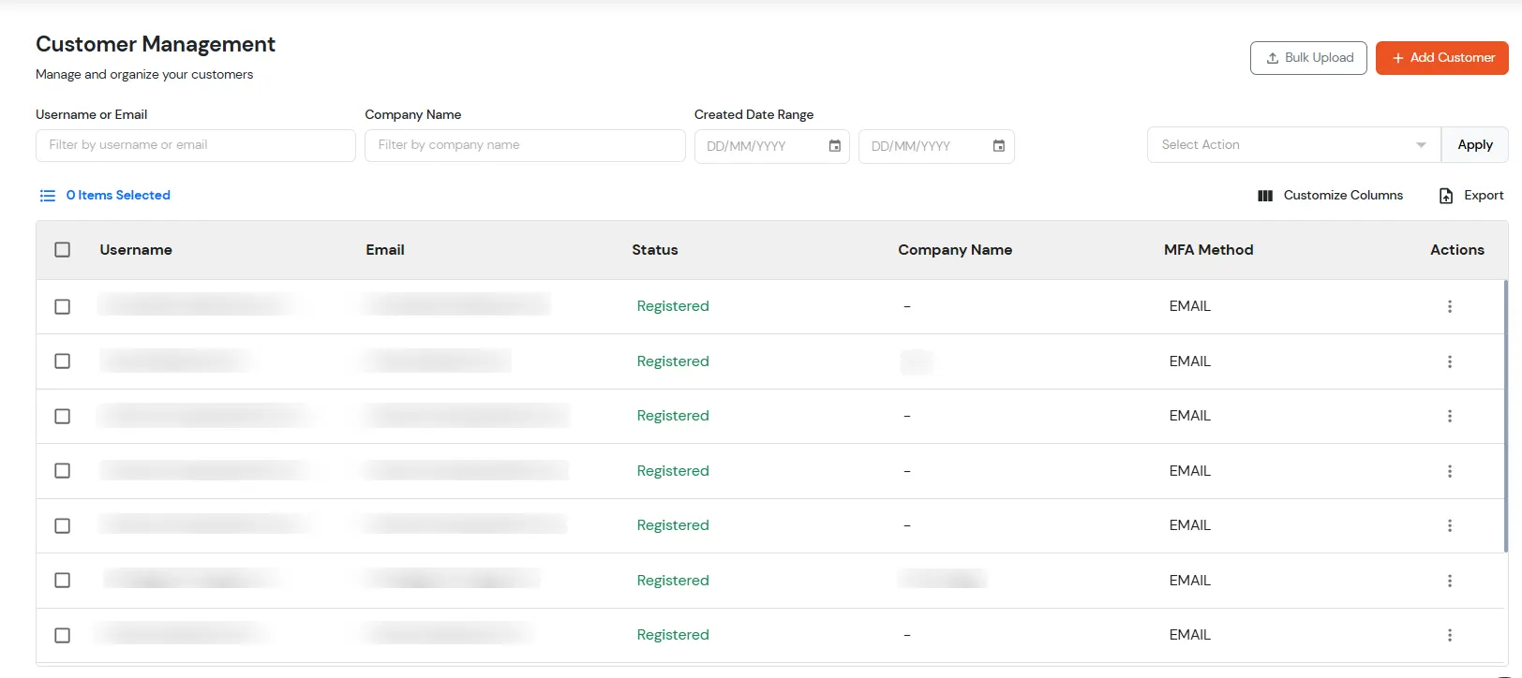The image size is (1522, 678).
Task: Tick the second customer row checkbox
Action: click(x=63, y=361)
